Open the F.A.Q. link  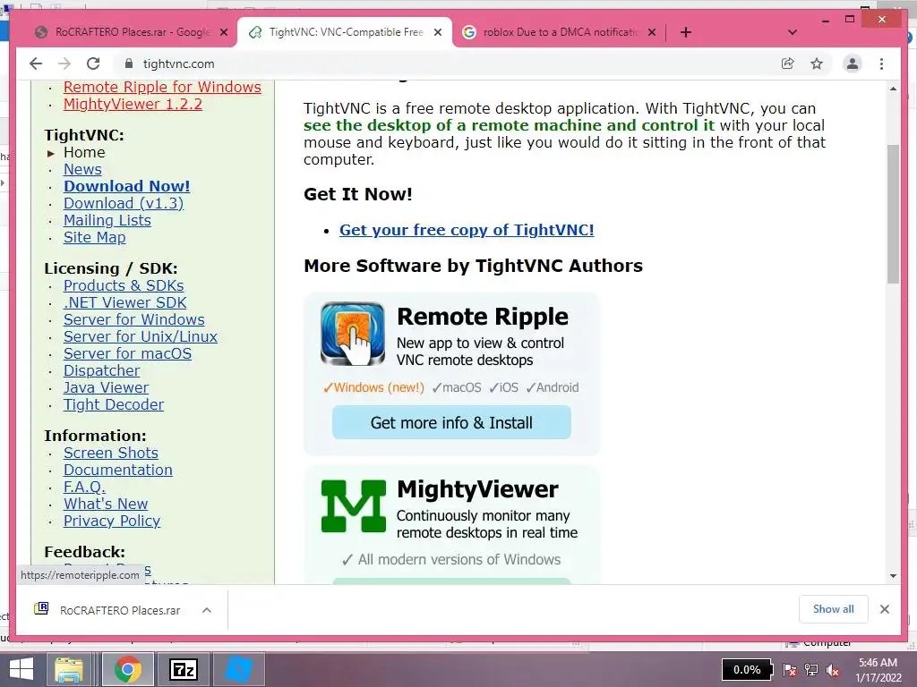coord(84,487)
